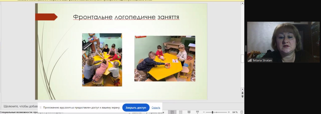Click the 'Скрыть' link

[156, 108]
